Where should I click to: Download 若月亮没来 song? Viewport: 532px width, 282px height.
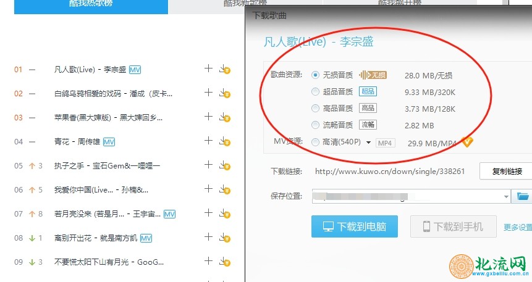tap(225, 214)
